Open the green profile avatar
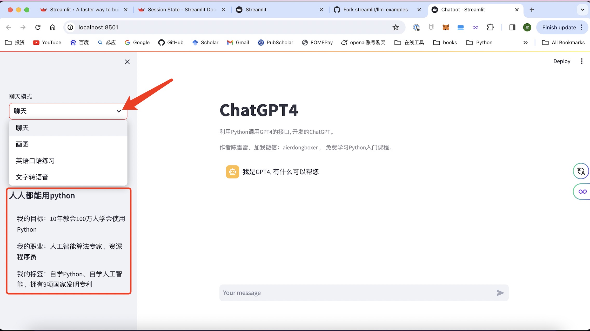The width and height of the screenshot is (590, 331). pyautogui.click(x=527, y=27)
